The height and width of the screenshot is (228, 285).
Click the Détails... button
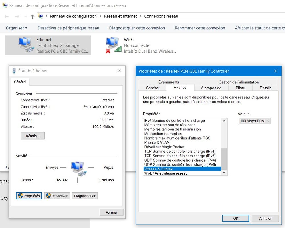point(33,136)
